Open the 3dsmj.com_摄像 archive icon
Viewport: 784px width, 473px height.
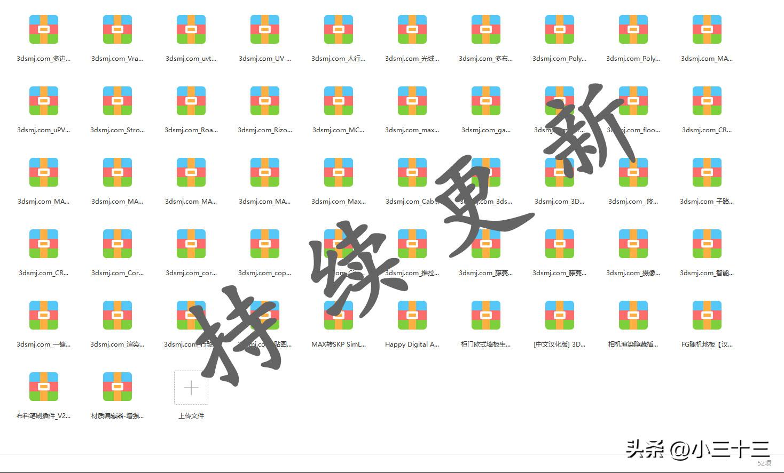[x=633, y=243]
